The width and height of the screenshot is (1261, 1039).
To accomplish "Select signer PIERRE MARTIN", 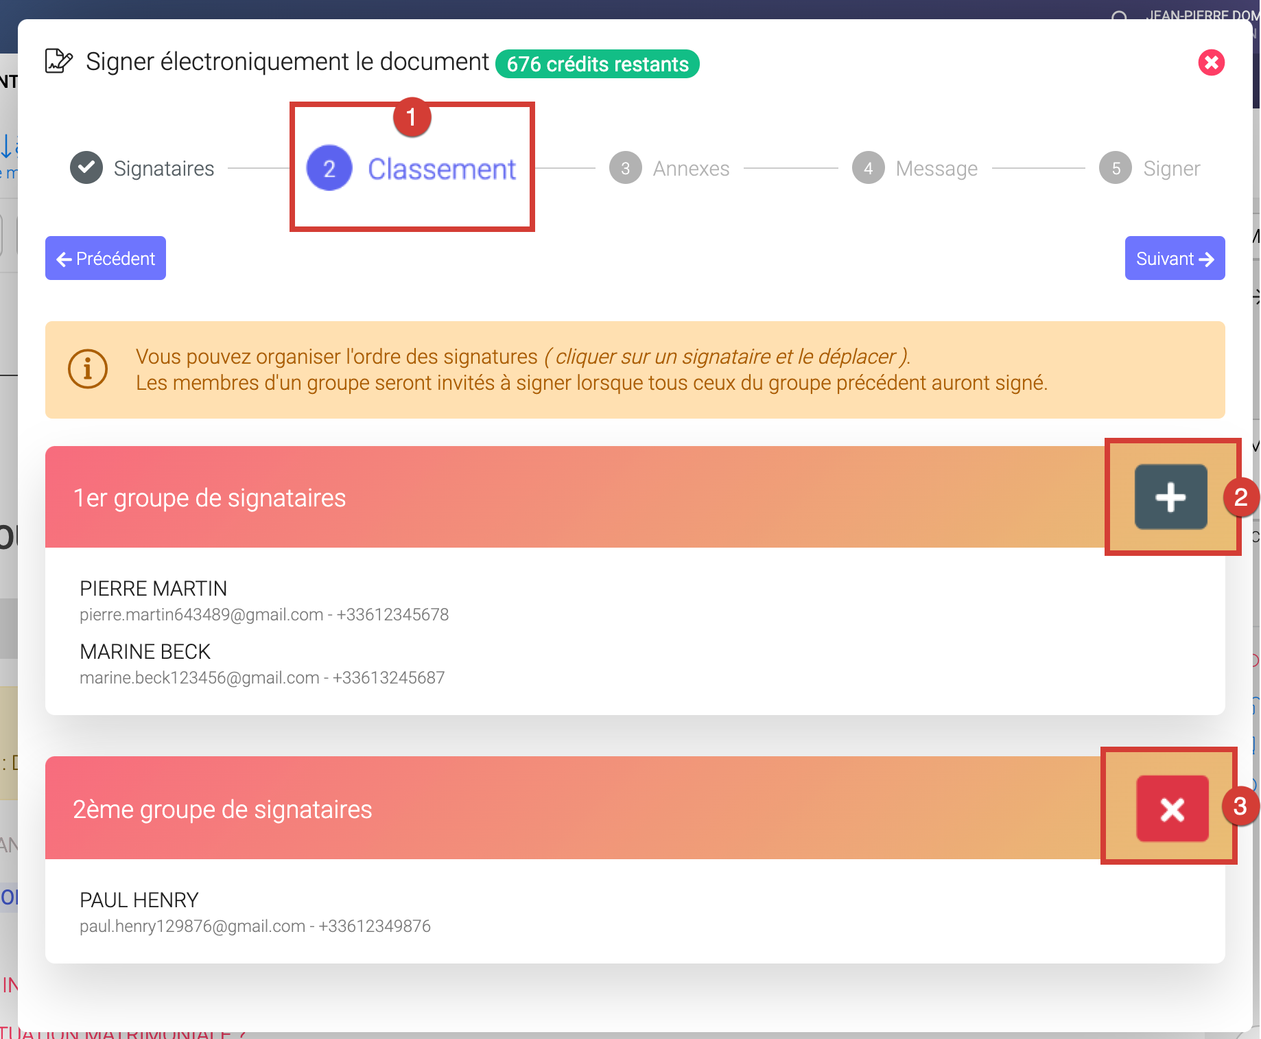I will coord(154,589).
